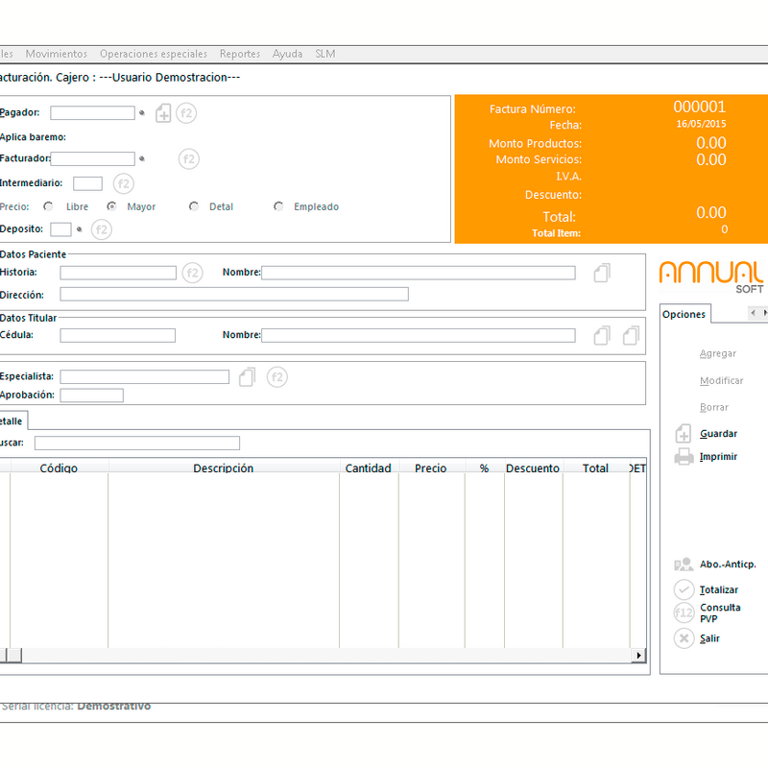Open the Operaciones especiales menu
The height and width of the screenshot is (768, 768).
[154, 54]
